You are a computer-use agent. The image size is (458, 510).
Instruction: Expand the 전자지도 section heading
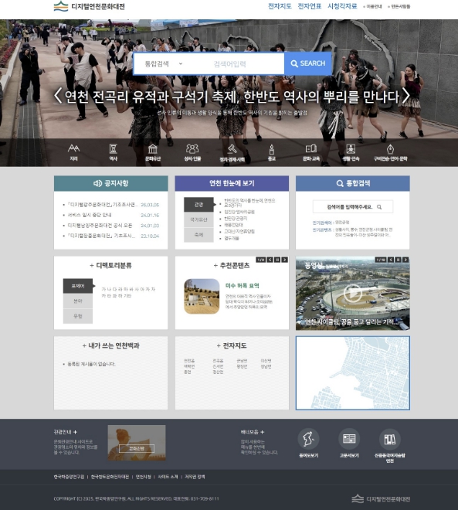[x=232, y=345]
